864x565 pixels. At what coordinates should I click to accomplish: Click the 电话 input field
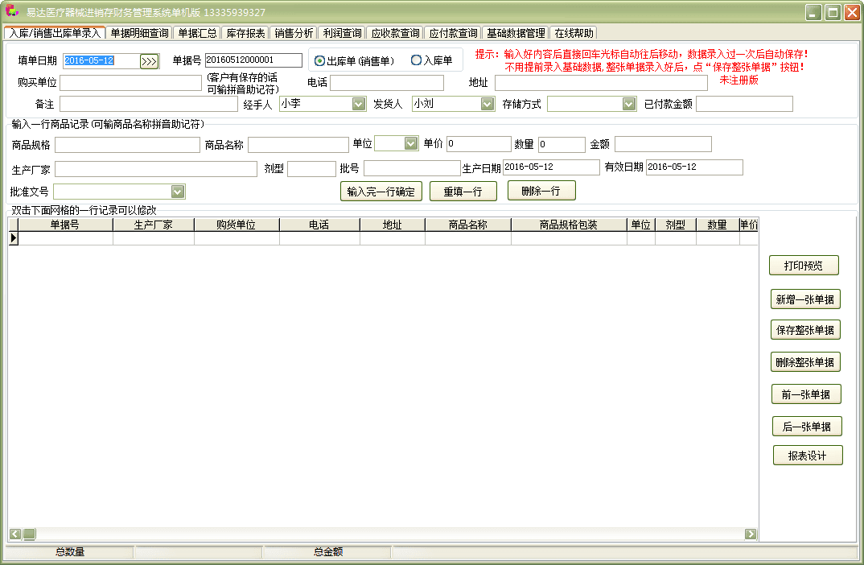(x=387, y=83)
